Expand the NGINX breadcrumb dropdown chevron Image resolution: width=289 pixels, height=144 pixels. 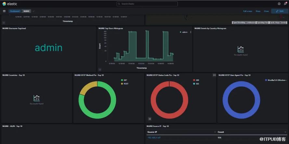click(x=33, y=11)
